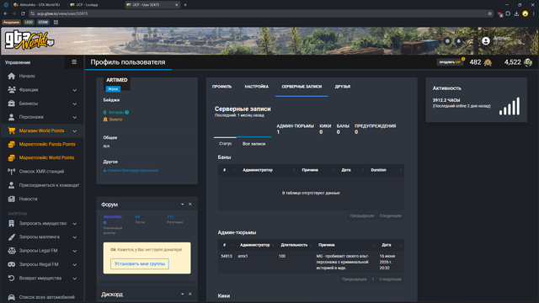Close the Форум panel
Image resolution: width=539 pixels, height=303 pixels.
[190, 204]
